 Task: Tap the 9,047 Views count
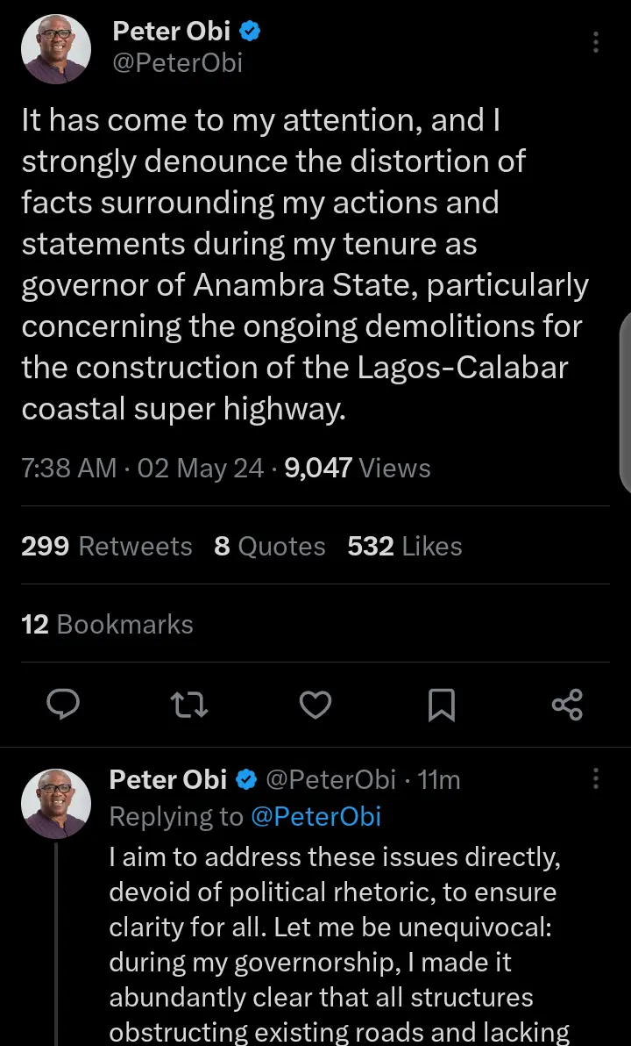pos(358,468)
